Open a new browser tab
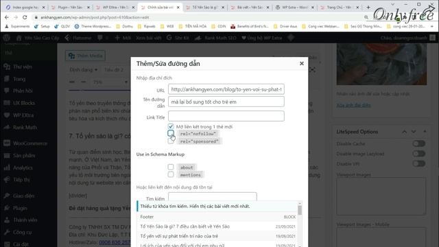Screen dimensions: 439x247 point(368,8)
